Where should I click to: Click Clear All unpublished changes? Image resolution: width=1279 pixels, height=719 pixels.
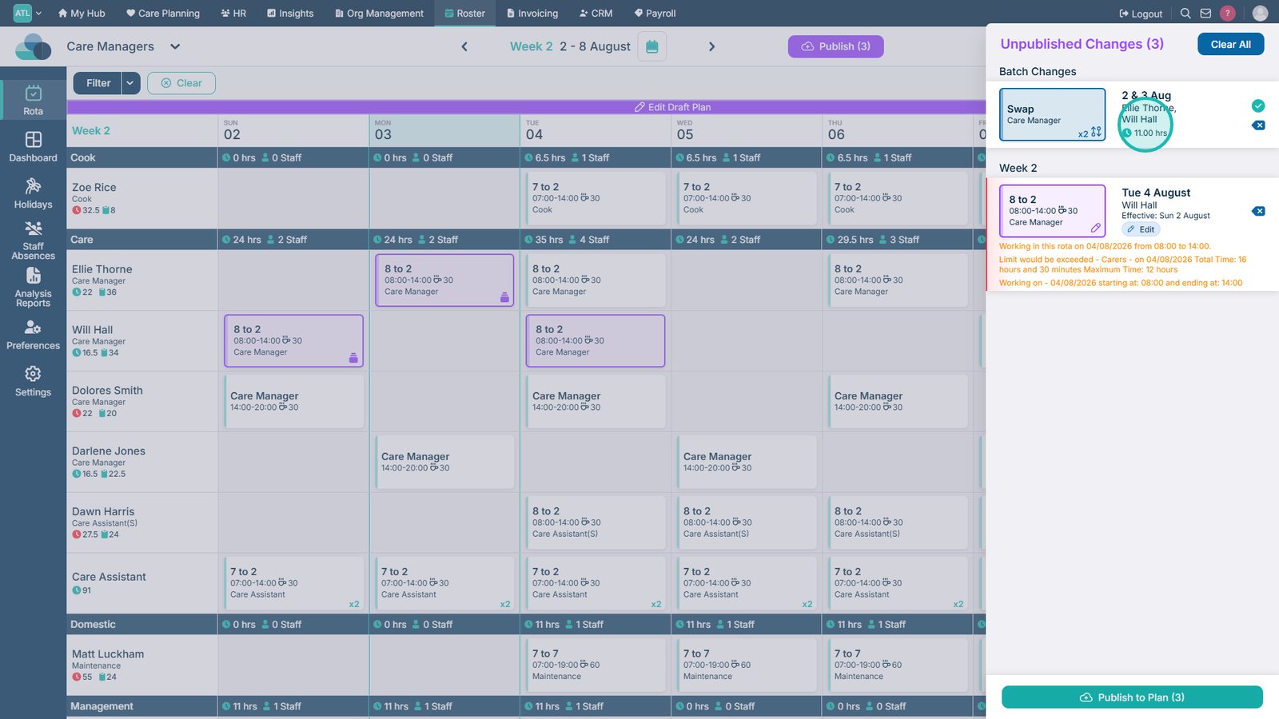pyautogui.click(x=1230, y=44)
